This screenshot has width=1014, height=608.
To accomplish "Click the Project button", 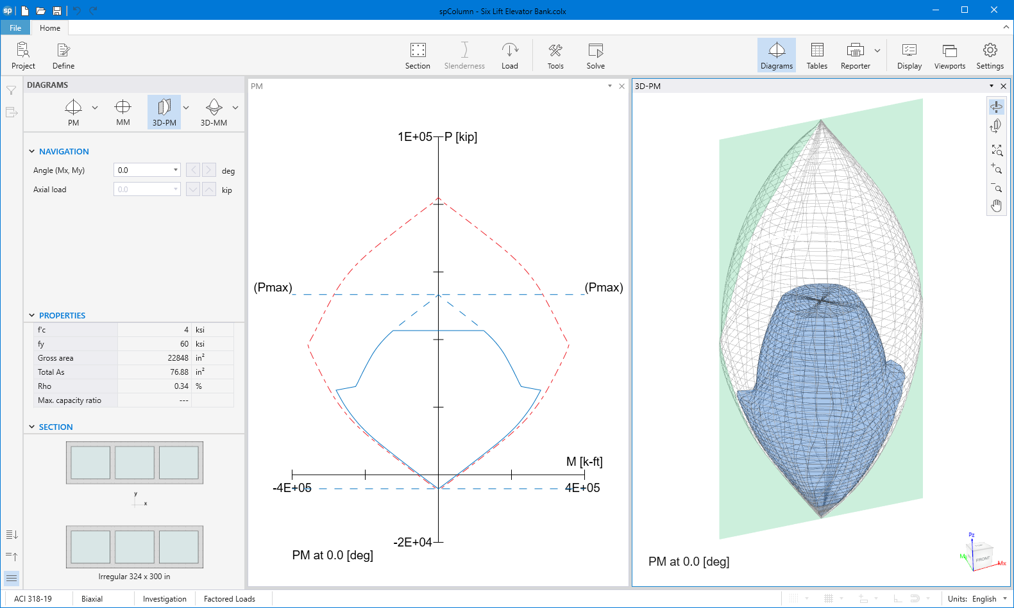I will (x=23, y=56).
